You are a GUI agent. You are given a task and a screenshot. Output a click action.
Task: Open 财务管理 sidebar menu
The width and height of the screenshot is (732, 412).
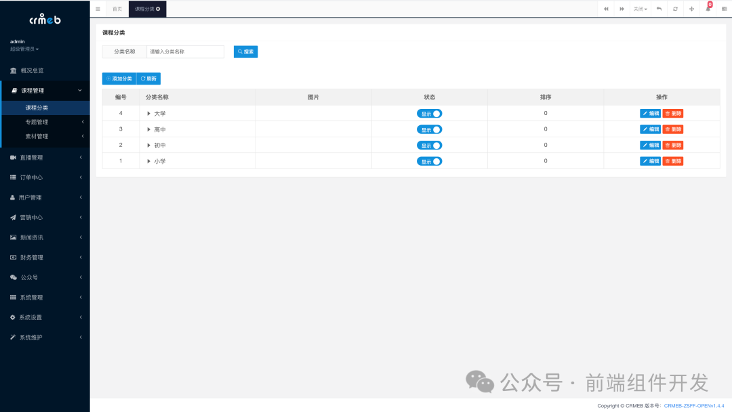point(45,257)
